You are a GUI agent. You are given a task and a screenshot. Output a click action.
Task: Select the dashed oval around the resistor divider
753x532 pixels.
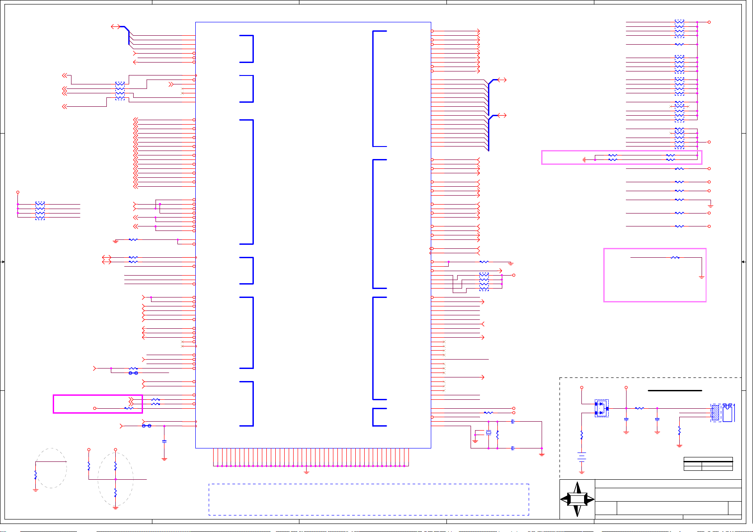tap(115, 480)
